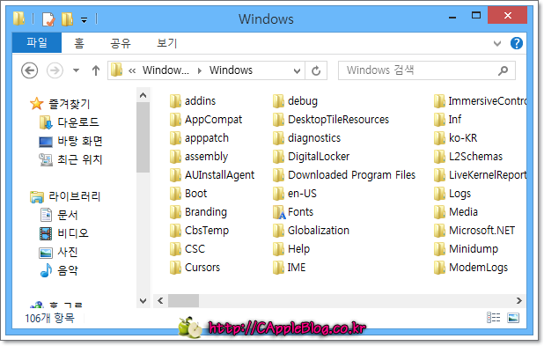The height and width of the screenshot is (346, 544).
Task: Select the AppCompat folder icon
Action: (175, 120)
